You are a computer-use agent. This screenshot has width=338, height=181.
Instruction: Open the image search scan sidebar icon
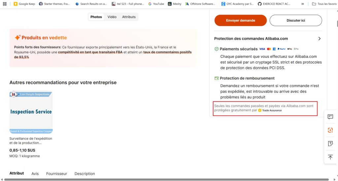[x=330, y=130]
